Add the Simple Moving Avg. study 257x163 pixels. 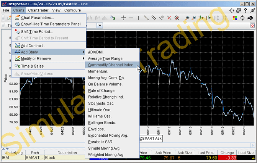point(112,148)
